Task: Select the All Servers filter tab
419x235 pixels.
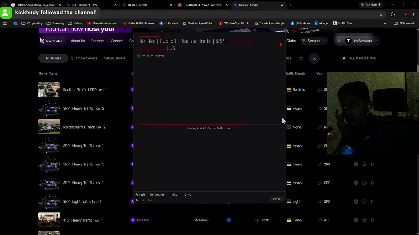Action: [x=53, y=58]
